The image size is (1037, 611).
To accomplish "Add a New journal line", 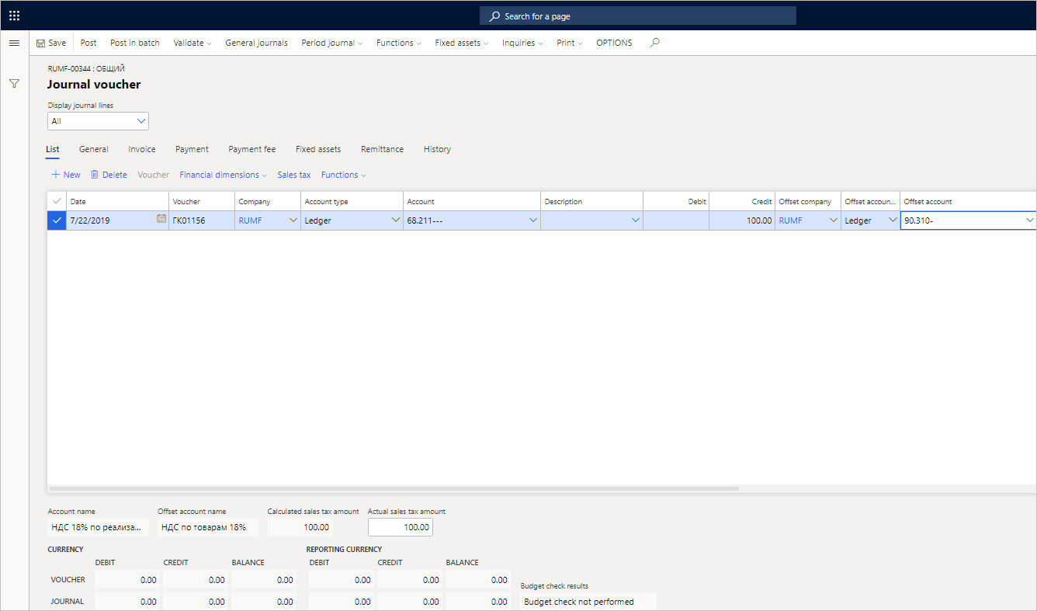I will pyautogui.click(x=66, y=175).
